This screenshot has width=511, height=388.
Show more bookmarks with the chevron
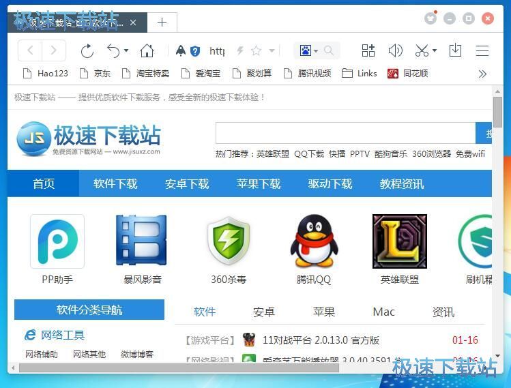pos(482,74)
